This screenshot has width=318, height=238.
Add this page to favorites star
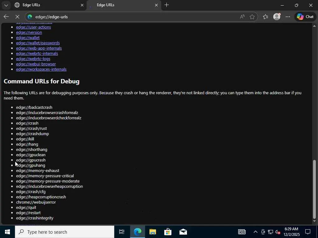pyautogui.click(x=252, y=17)
